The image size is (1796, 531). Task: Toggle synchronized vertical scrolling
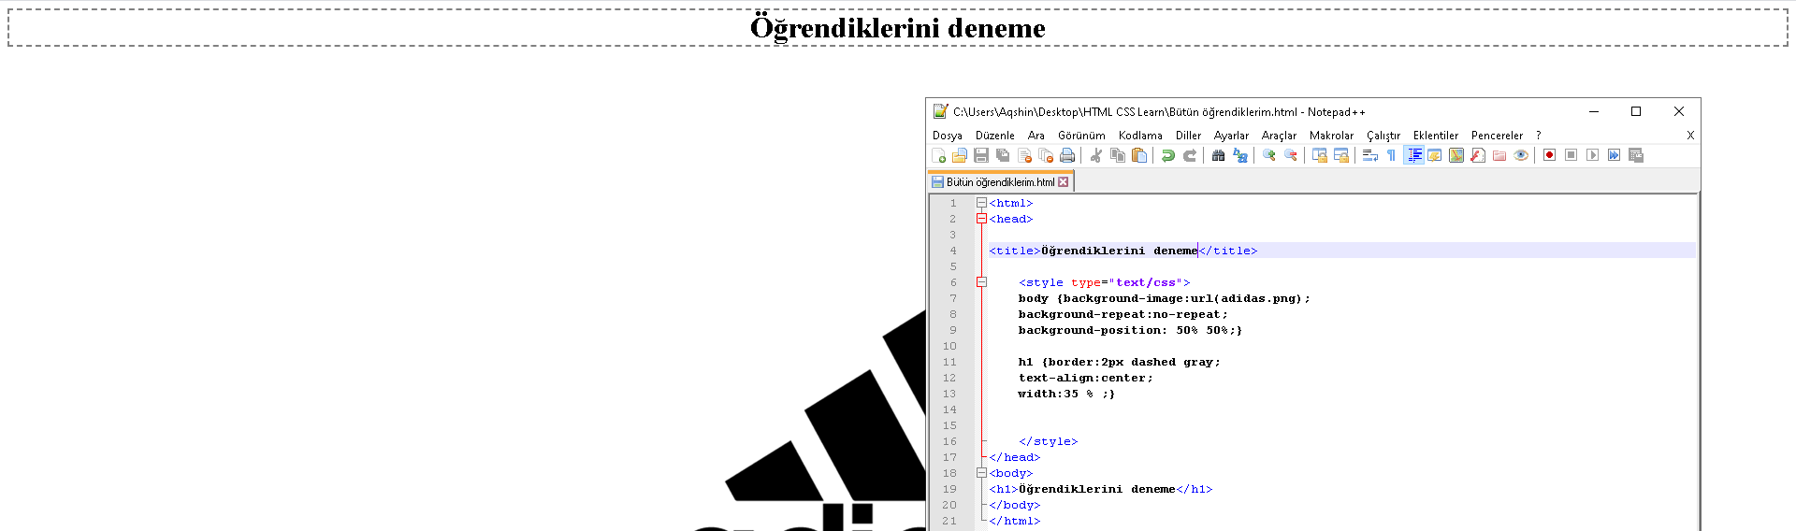coord(1320,155)
